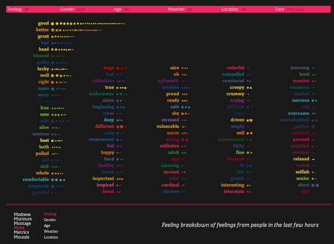Switch to the Mounds movement

click(21, 237)
